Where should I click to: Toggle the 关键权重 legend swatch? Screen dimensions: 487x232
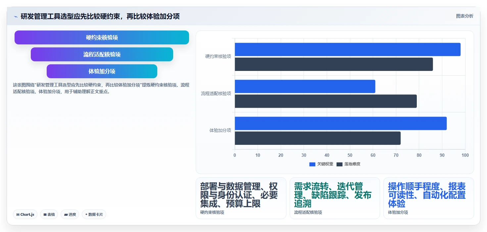pos(312,164)
